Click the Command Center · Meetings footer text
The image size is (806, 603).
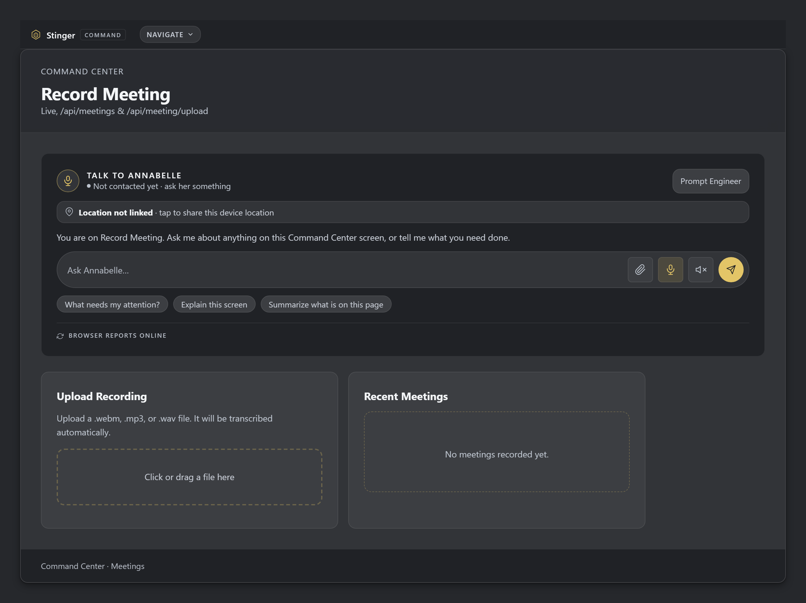click(93, 566)
